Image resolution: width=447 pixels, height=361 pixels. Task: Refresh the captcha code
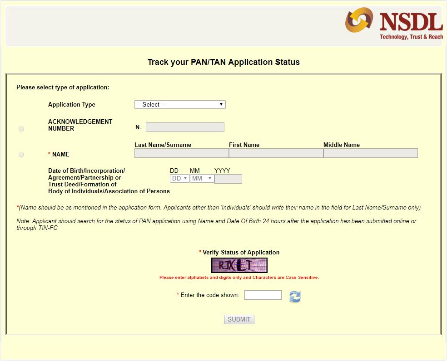[x=295, y=297]
